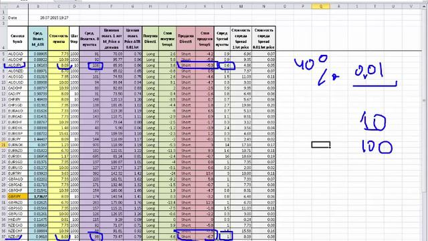Click the 15.61 value in EURGBP row
The height and width of the screenshot is (241, 428).
click(58, 134)
